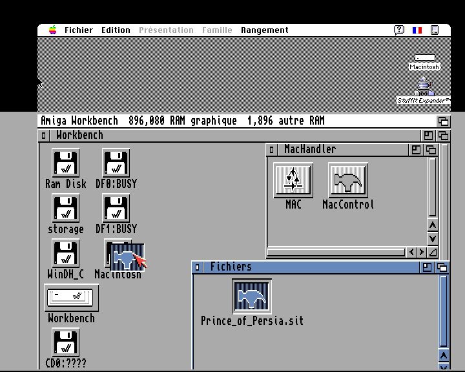Click the MacHandler horizontal right scroll arrow
465x372 pixels.
(421, 253)
